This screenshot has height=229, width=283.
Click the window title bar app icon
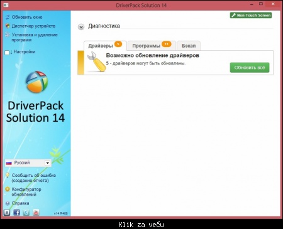(x=6, y=5)
